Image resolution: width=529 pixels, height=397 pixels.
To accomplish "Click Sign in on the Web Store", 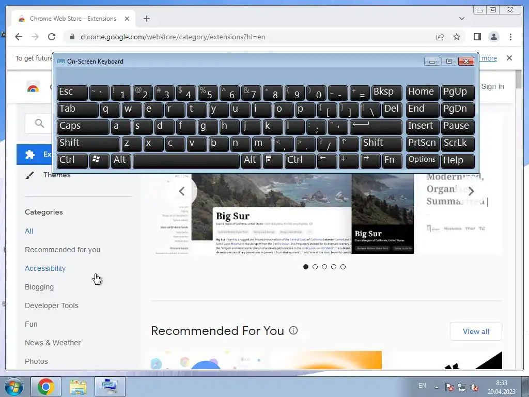I will tap(492, 86).
